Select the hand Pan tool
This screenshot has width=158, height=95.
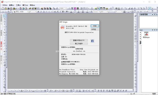[x=4, y=54]
